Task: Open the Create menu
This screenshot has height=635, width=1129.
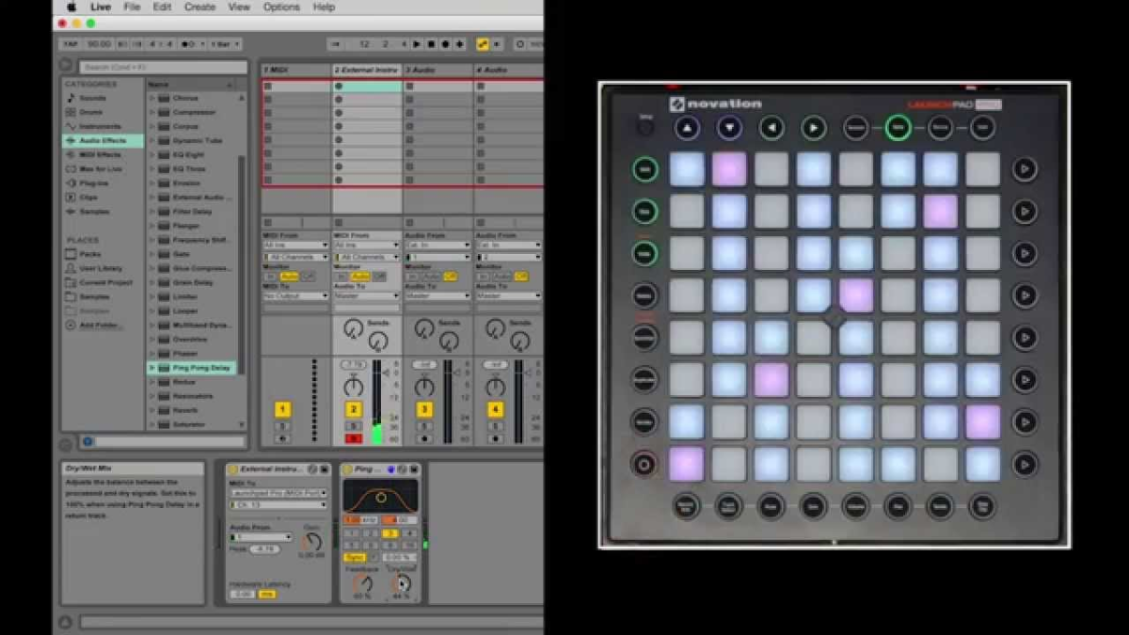Action: pyautogui.click(x=199, y=7)
